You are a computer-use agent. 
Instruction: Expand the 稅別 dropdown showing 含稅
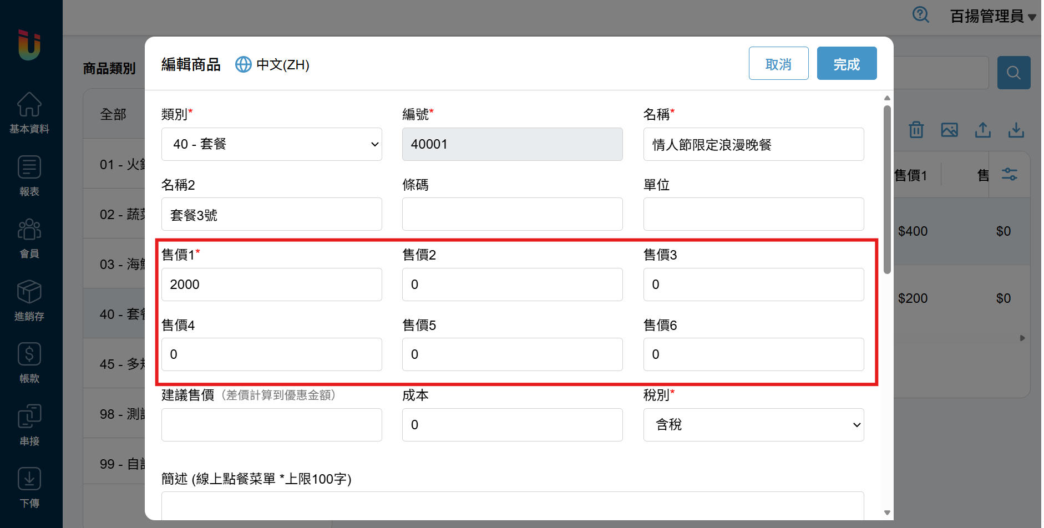point(753,425)
